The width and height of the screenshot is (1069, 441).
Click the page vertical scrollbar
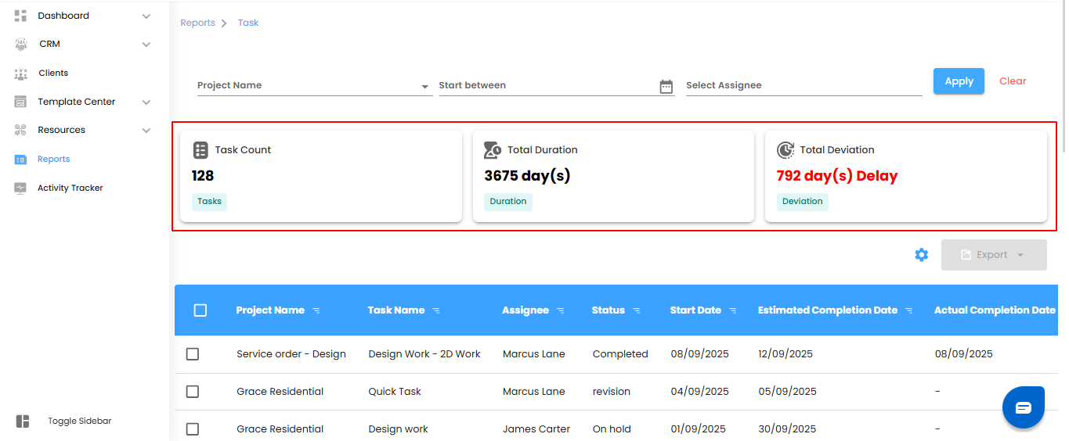[1063, 78]
